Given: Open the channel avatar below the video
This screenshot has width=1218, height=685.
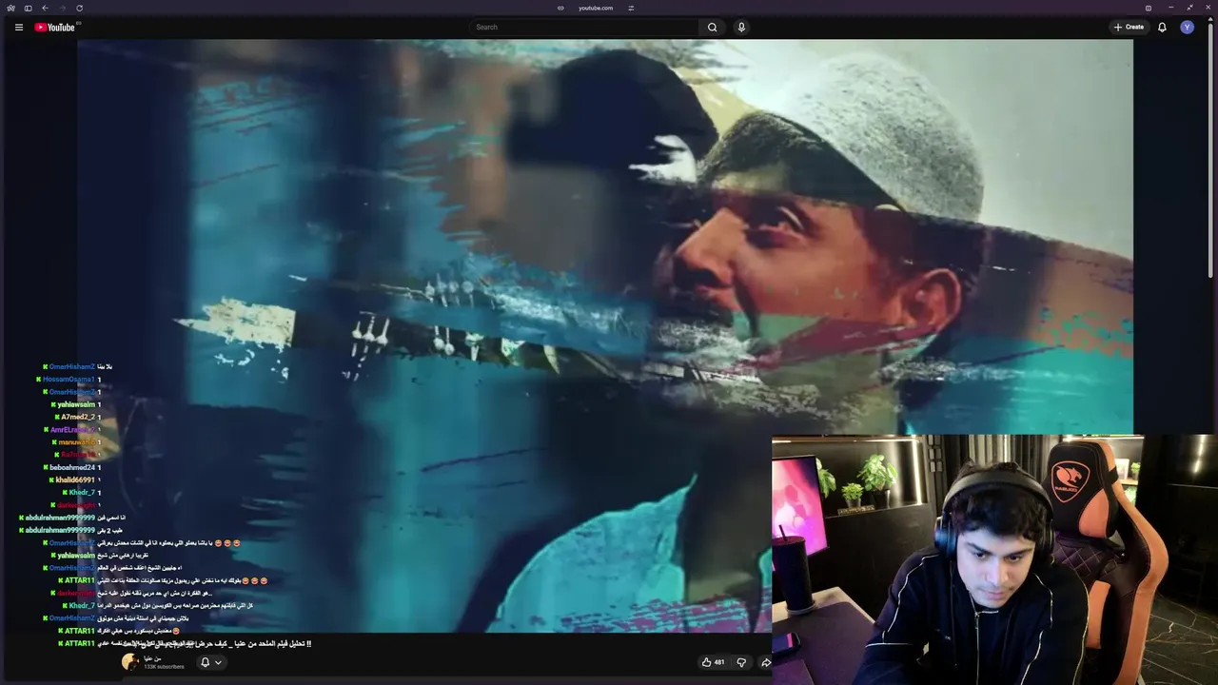Looking at the screenshot, I should coord(130,662).
